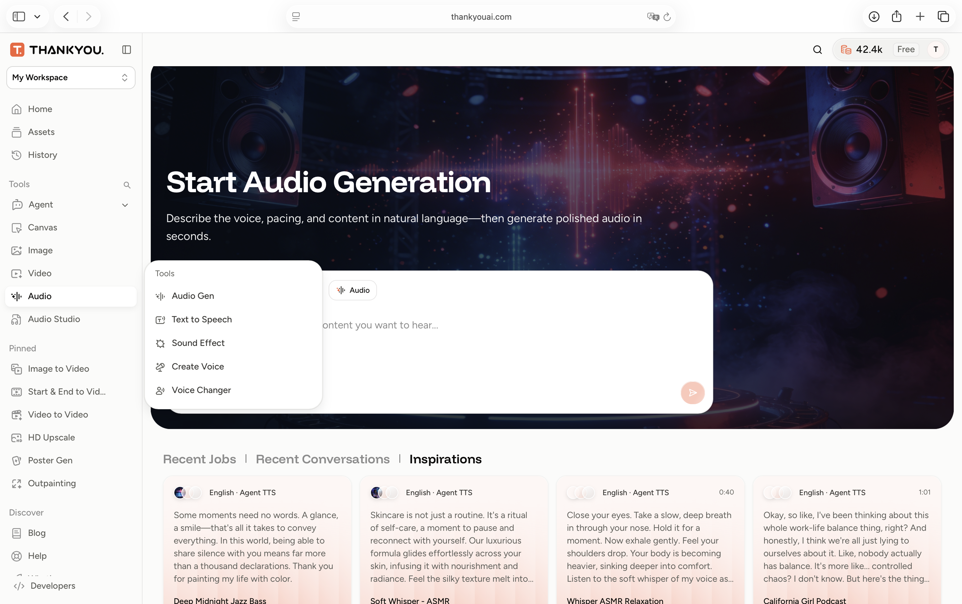962x604 pixels.
Task: Open the Safari page reader icon in the address bar
Action: pyautogui.click(x=296, y=17)
